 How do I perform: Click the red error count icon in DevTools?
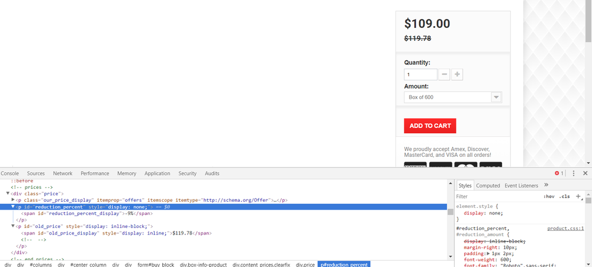pyautogui.click(x=557, y=173)
